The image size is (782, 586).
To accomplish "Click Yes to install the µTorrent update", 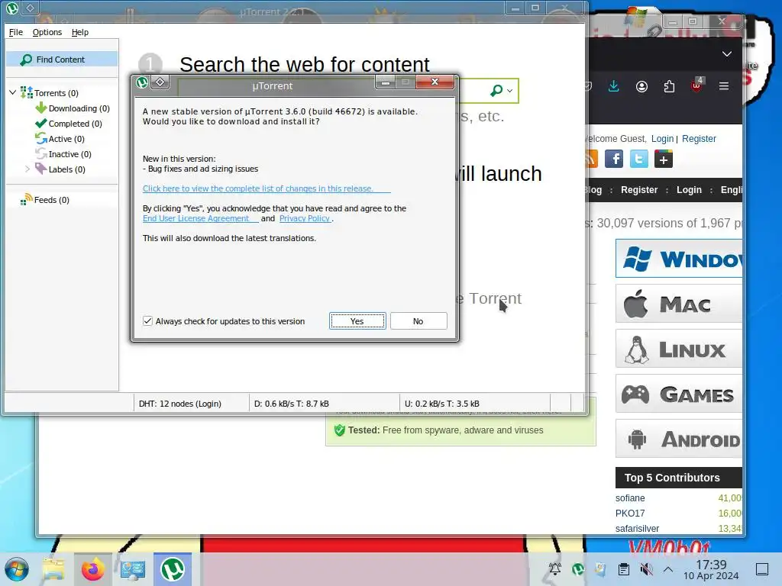I will click(357, 321).
